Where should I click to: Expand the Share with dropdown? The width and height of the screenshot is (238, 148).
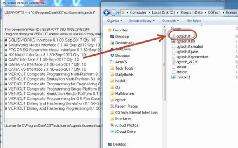click(x=170, y=21)
